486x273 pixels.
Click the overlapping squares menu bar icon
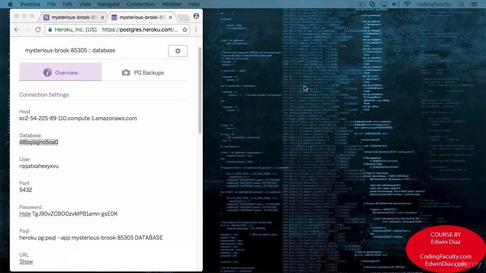[373, 4]
